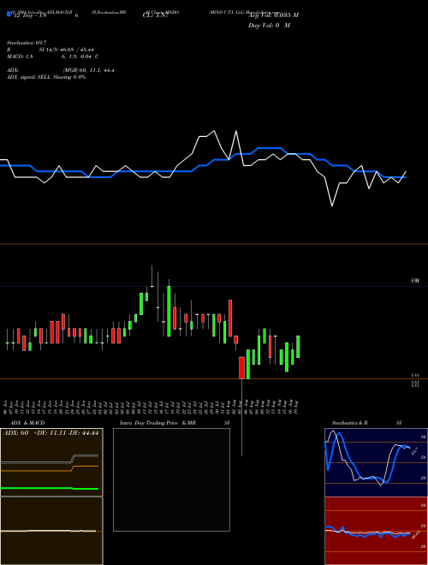Click the 'Avg Vol: 0.035 M' label

click(273, 15)
